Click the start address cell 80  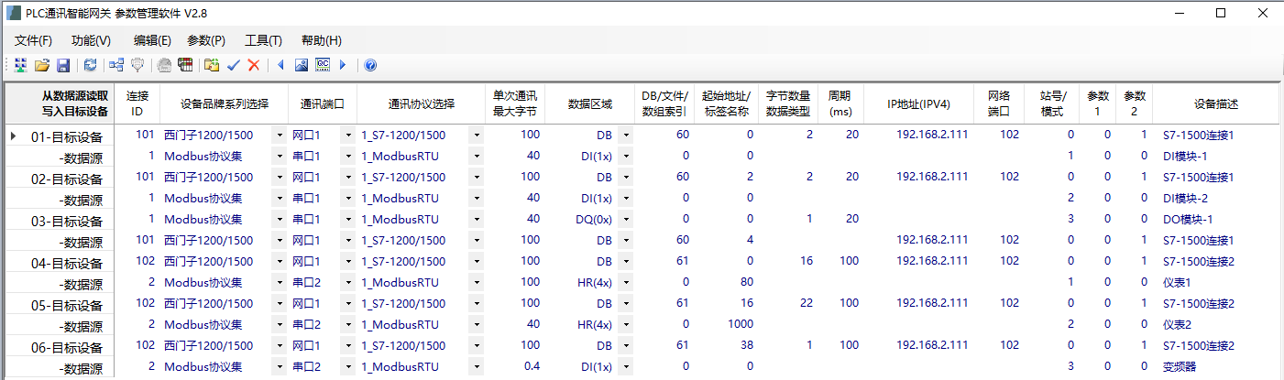[728, 282]
